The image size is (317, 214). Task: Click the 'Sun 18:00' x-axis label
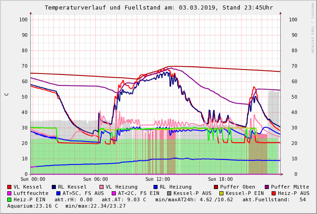point(220,179)
